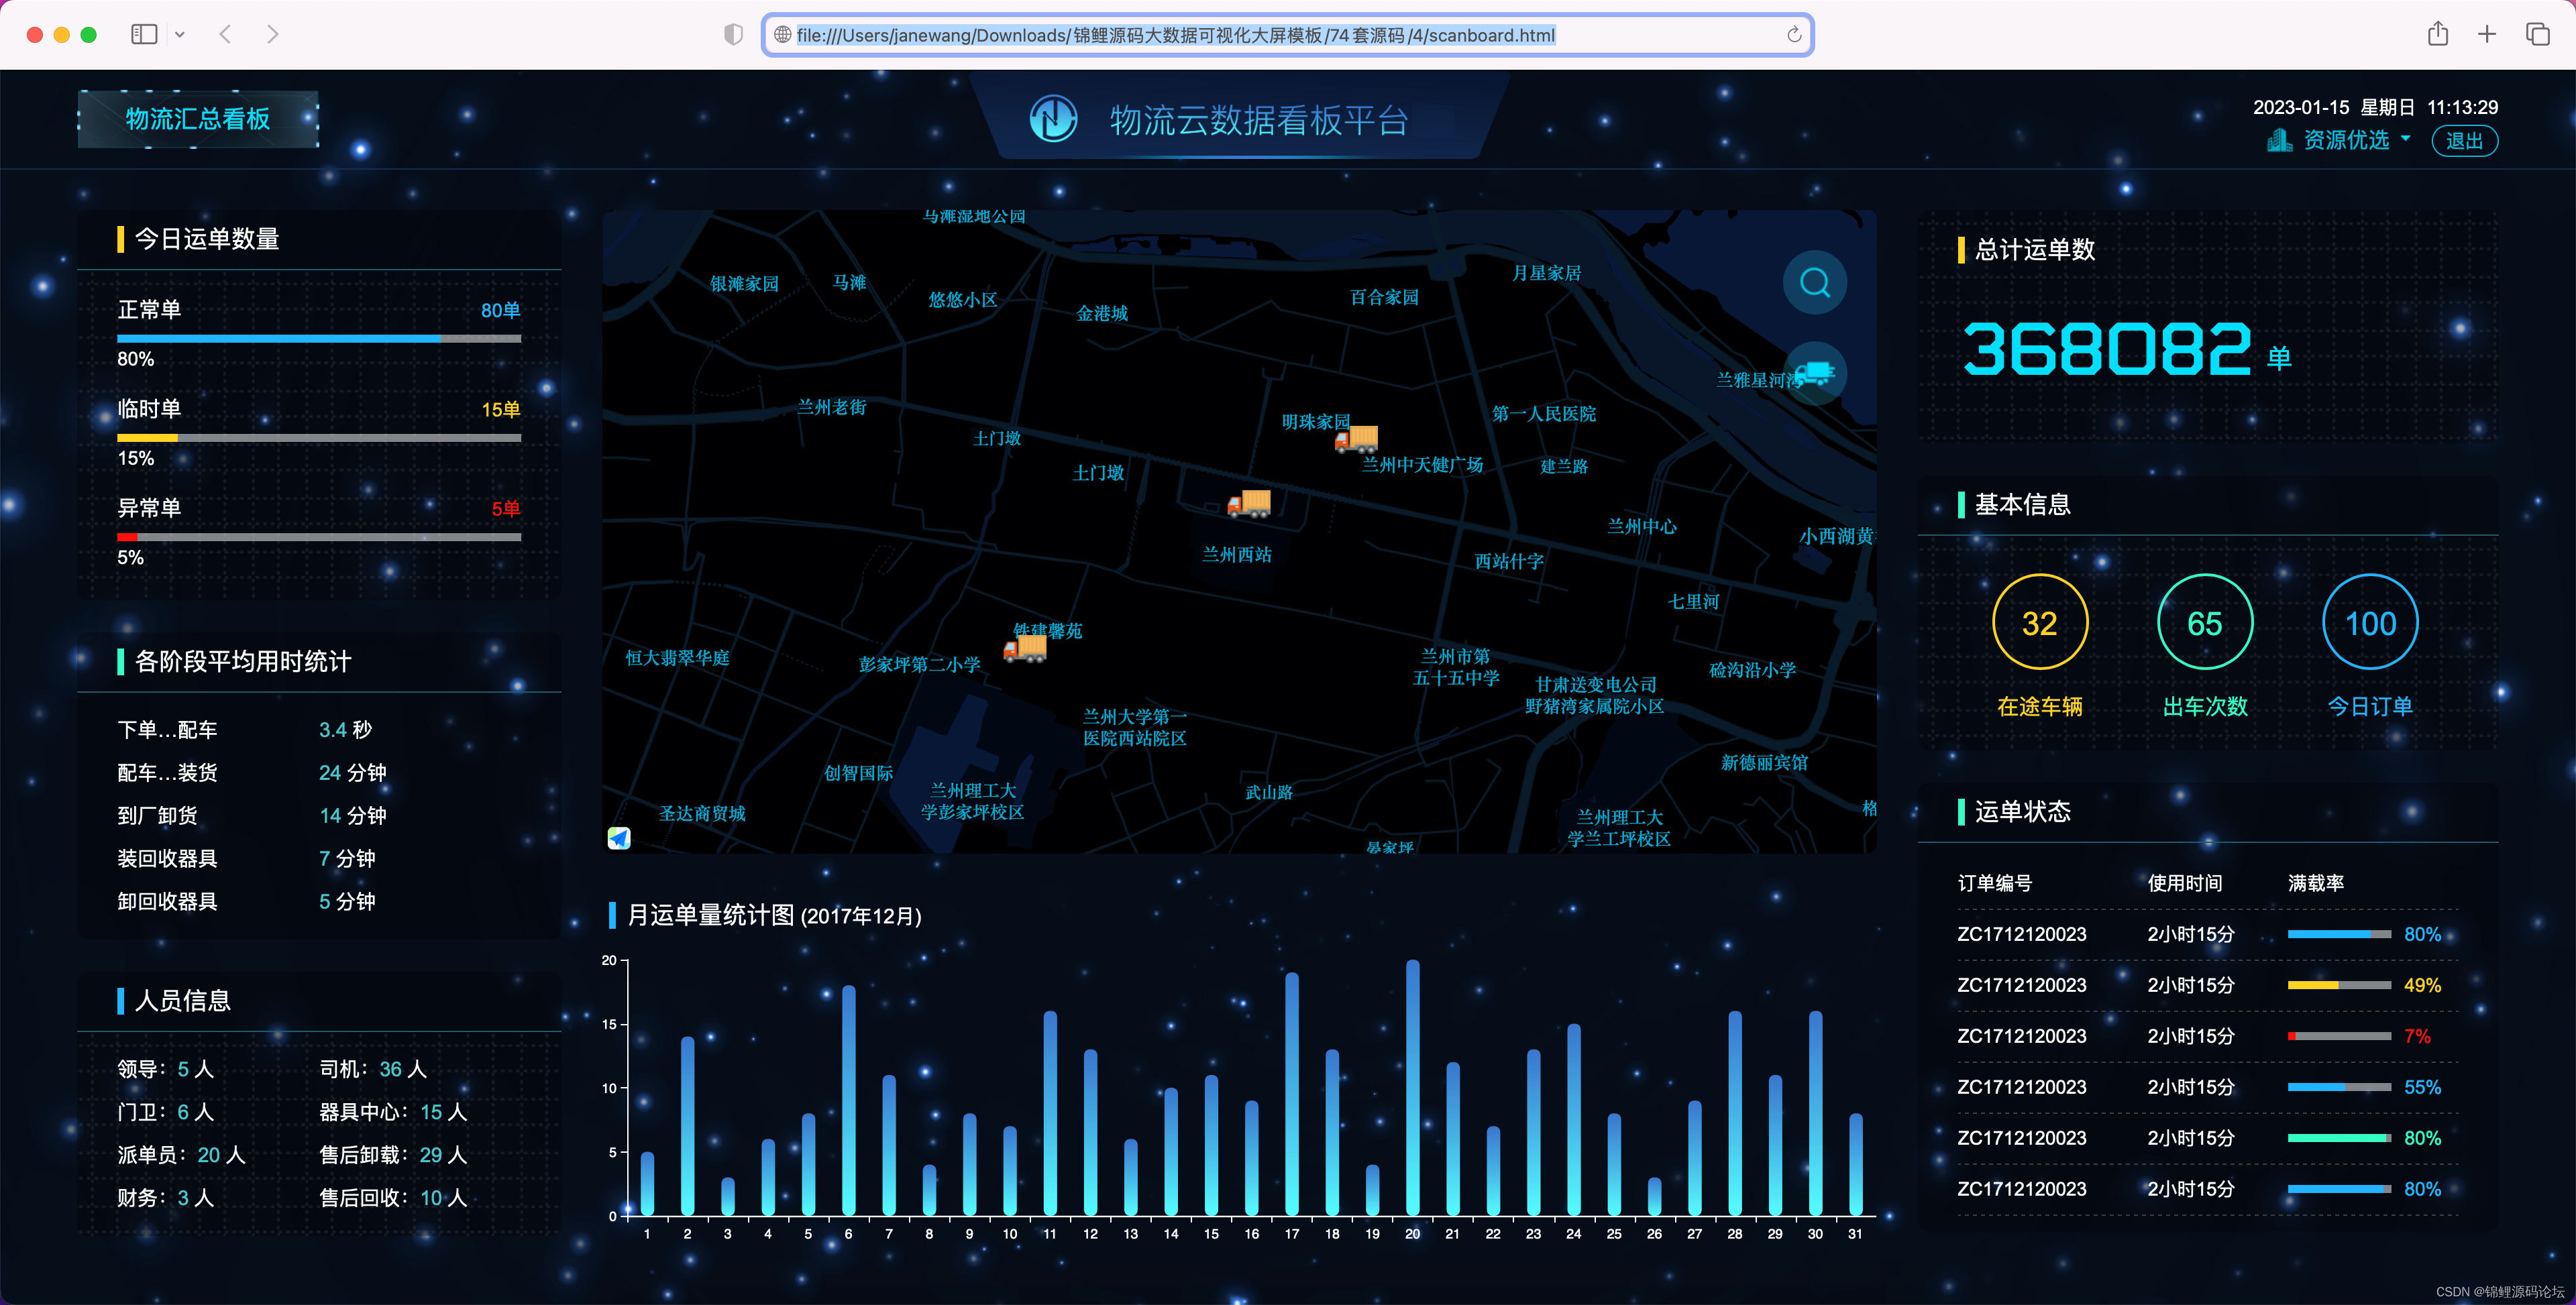
Task: Click the 物流云数据看板平台 header title
Action: pos(1259,120)
